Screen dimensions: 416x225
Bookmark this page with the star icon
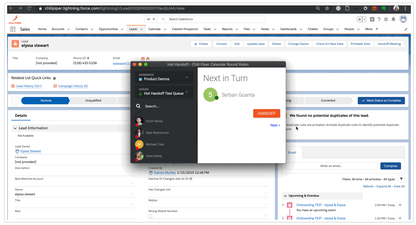[x=327, y=8]
